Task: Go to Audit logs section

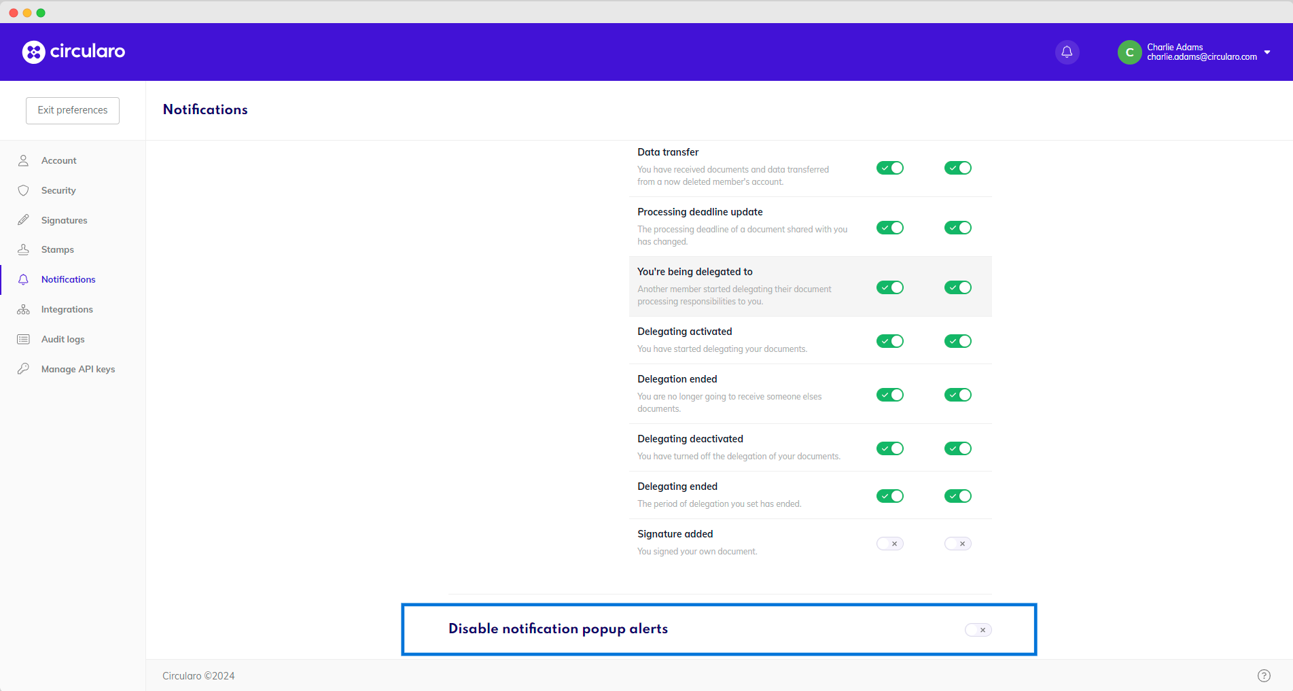Action: point(63,339)
